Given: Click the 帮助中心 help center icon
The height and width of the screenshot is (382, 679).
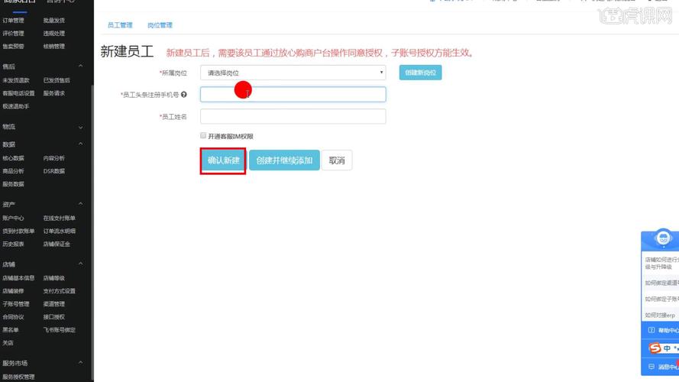Looking at the screenshot, I should [x=651, y=330].
